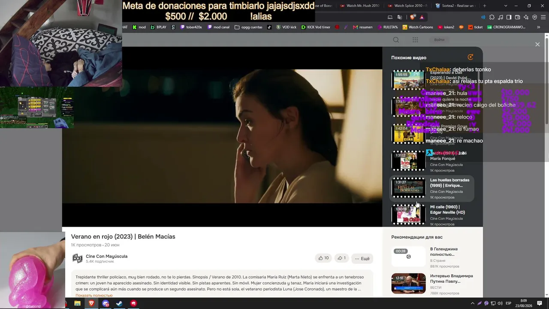Image resolution: width=549 pixels, height=309 pixels.
Task: Open the Windows notification center icon
Action: tap(540, 303)
